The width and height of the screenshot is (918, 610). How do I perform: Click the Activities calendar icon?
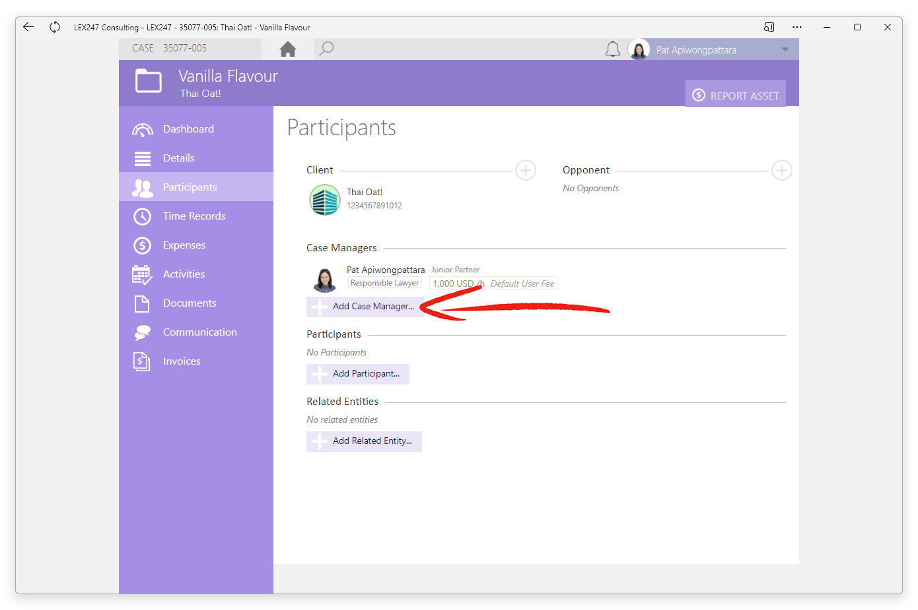pyautogui.click(x=142, y=274)
